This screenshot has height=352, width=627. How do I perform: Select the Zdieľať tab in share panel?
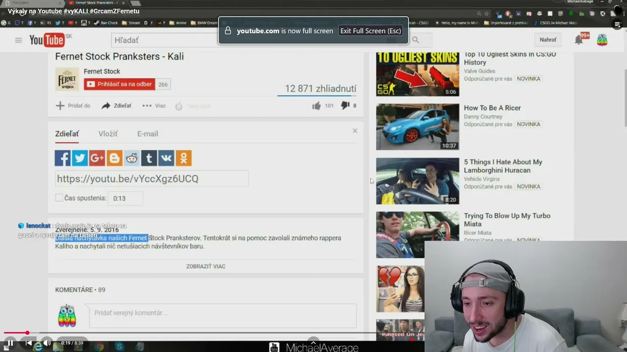[67, 134]
